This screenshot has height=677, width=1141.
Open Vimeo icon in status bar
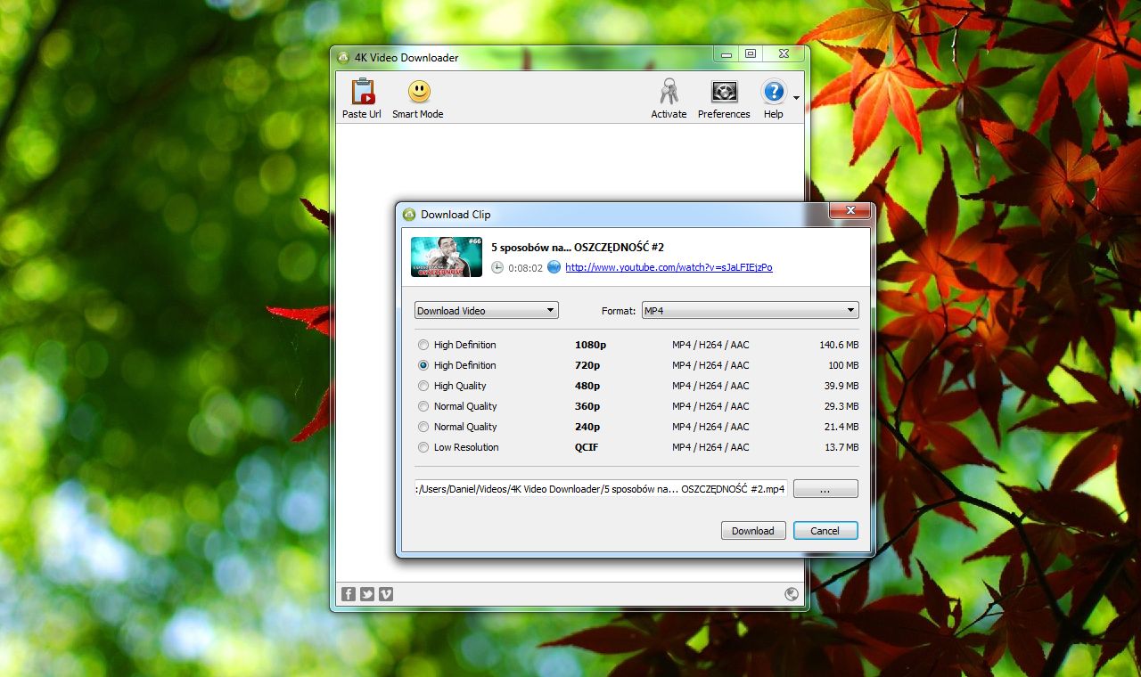coord(386,594)
